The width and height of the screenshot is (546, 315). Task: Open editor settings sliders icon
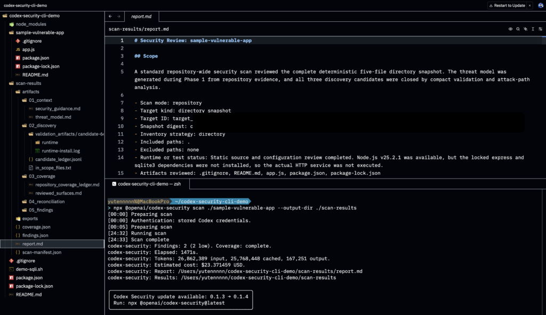(541, 29)
